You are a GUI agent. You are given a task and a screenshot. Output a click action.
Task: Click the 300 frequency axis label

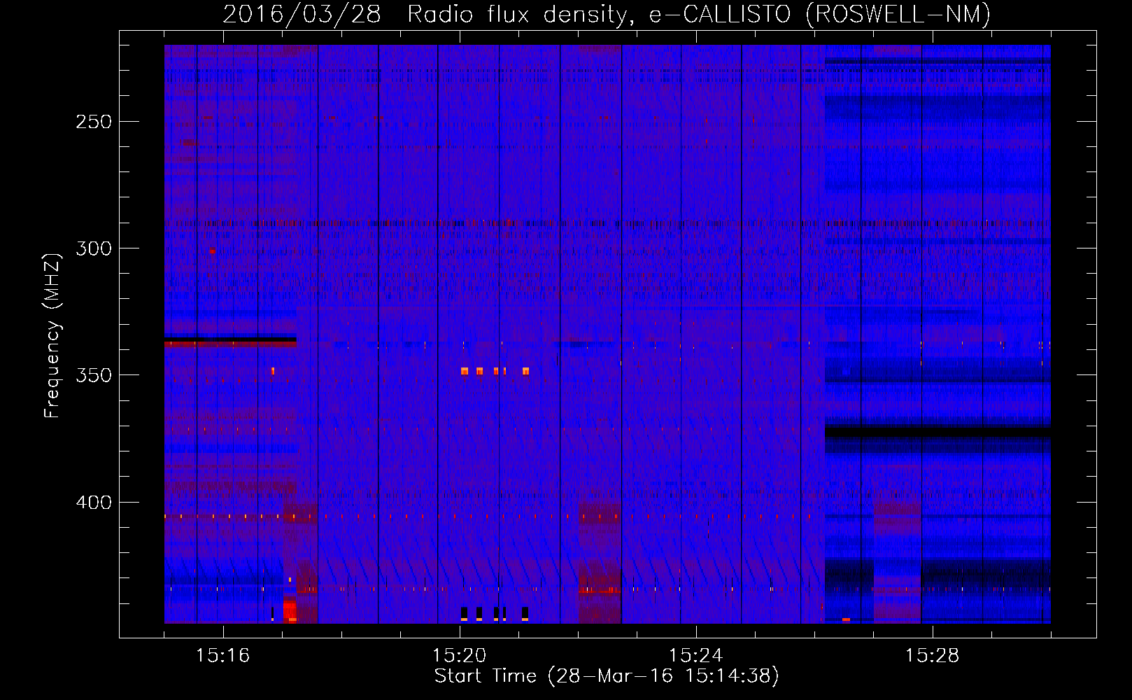(94, 248)
